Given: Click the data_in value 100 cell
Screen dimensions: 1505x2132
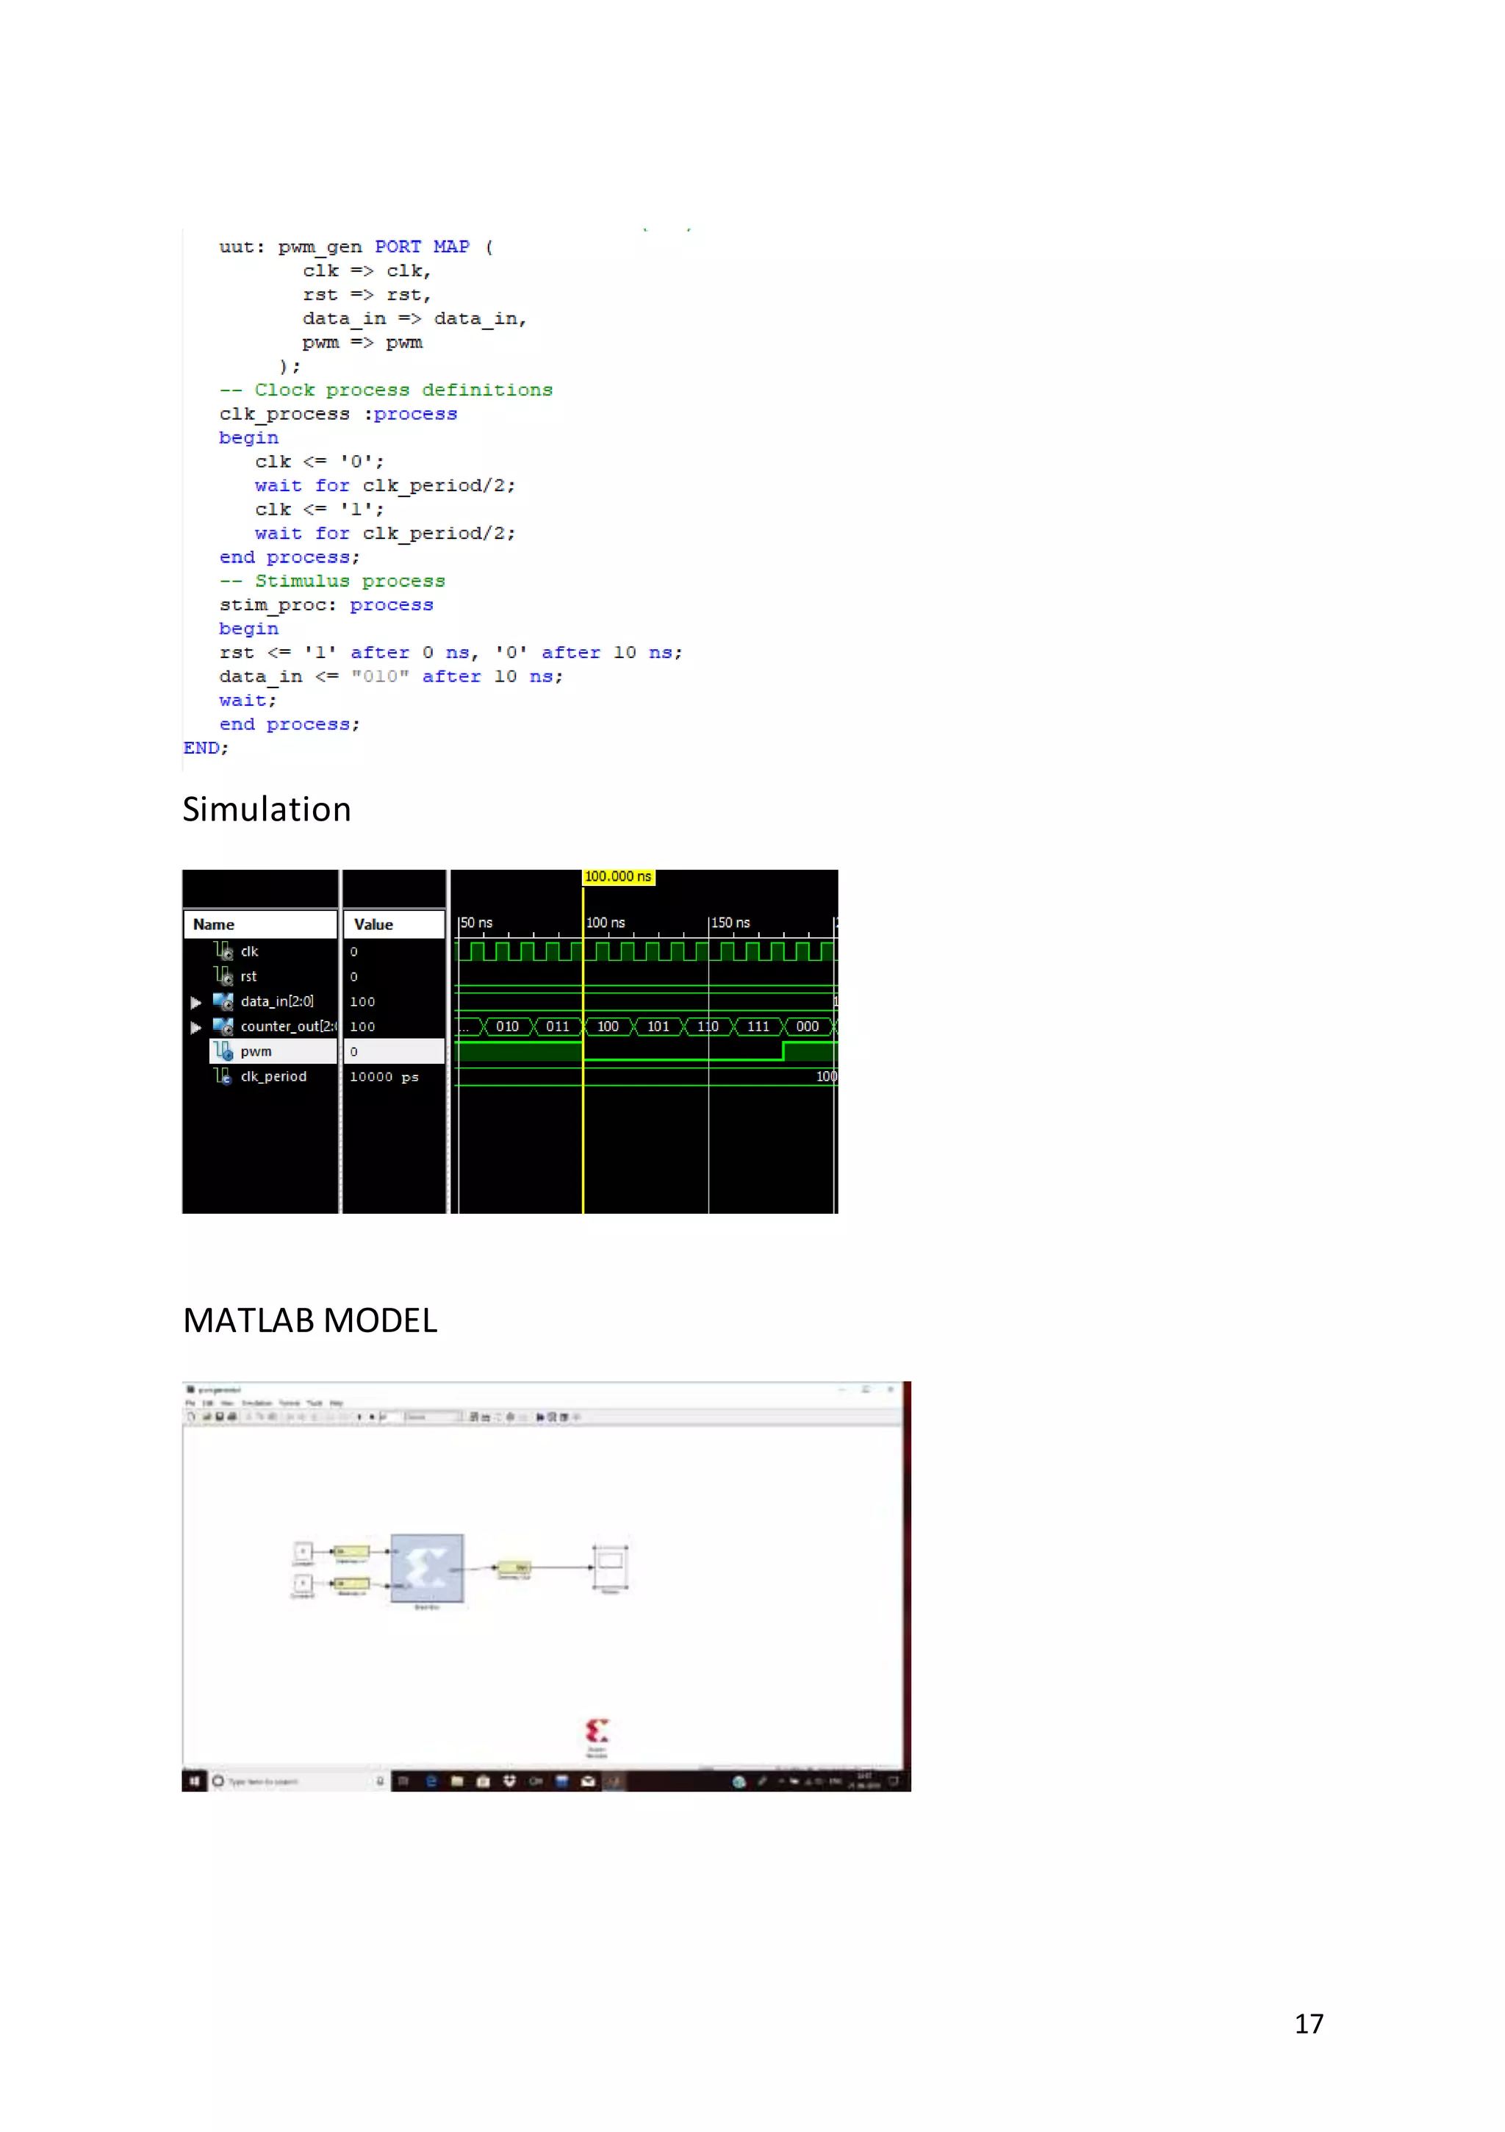Looking at the screenshot, I should coord(362,1001).
